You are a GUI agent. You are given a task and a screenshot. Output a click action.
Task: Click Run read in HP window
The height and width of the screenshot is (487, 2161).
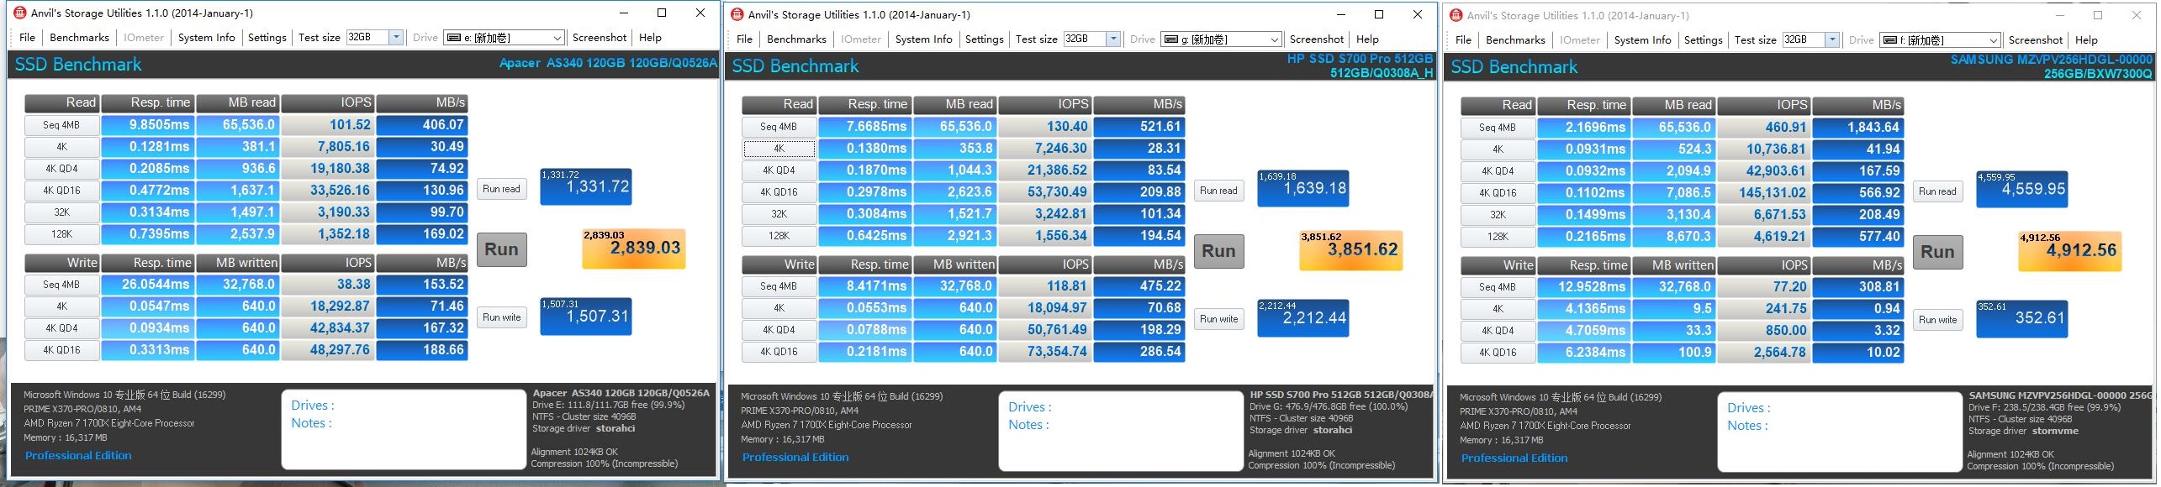click(1218, 191)
